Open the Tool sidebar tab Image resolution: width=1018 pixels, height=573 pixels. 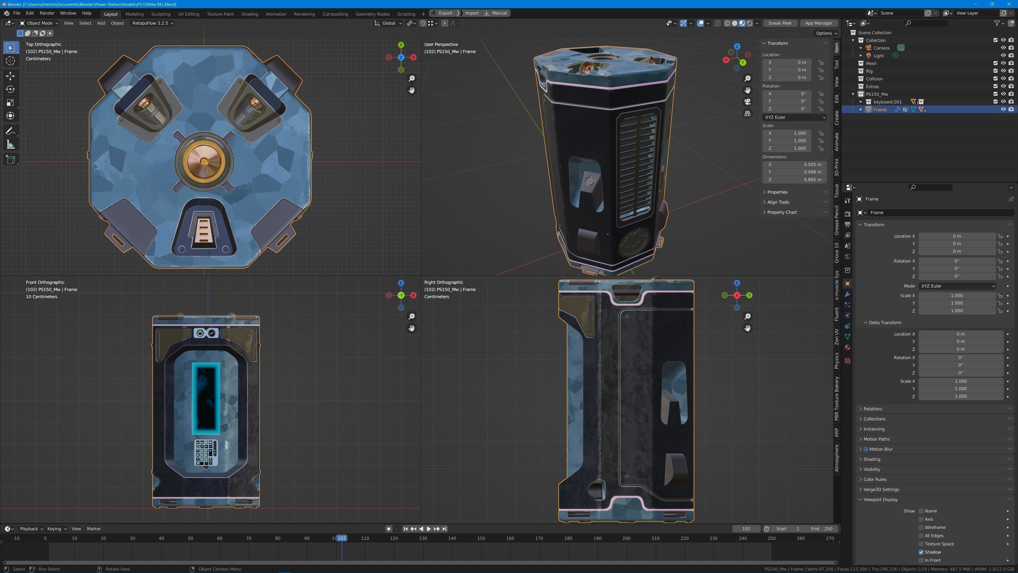point(837,64)
